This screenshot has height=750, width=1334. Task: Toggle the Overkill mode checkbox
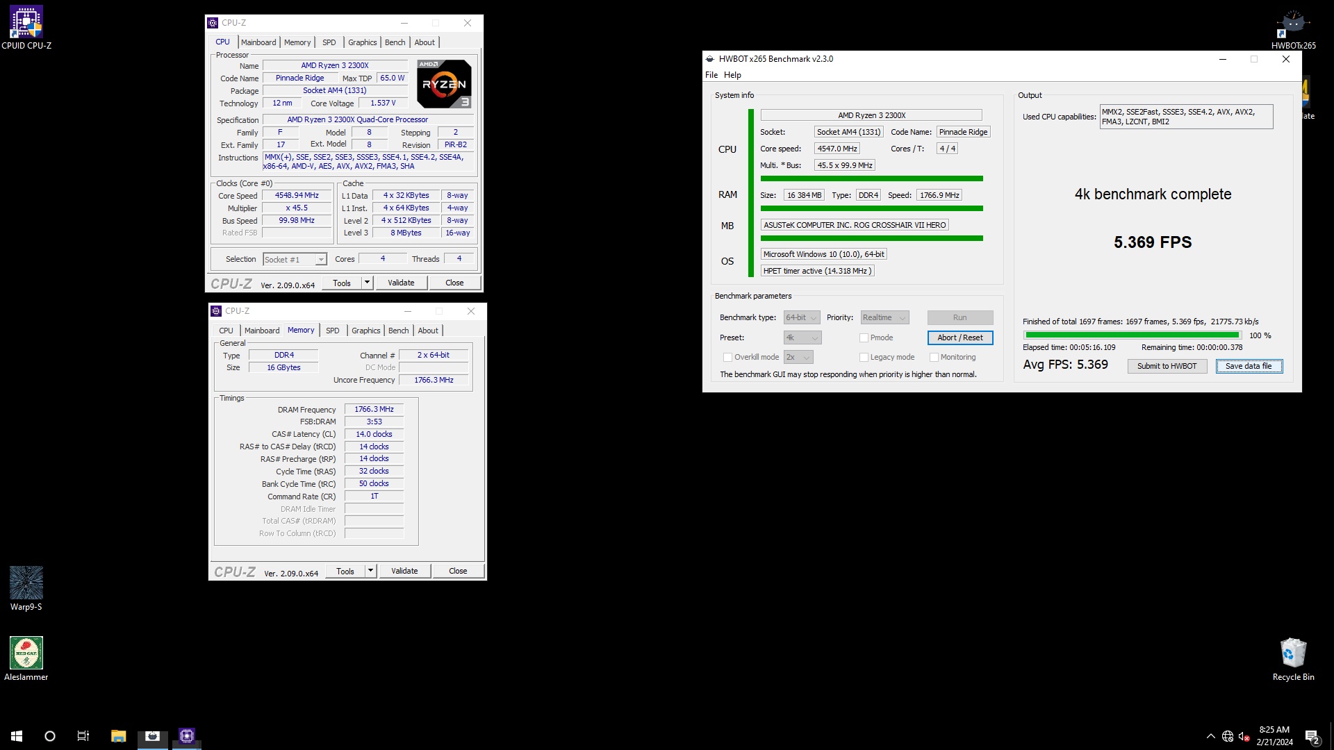coord(727,358)
